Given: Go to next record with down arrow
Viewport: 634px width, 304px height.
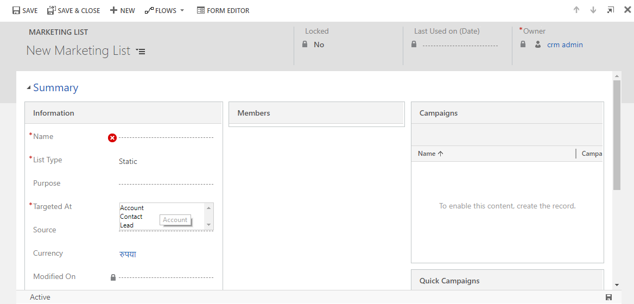Looking at the screenshot, I should coord(593,10).
